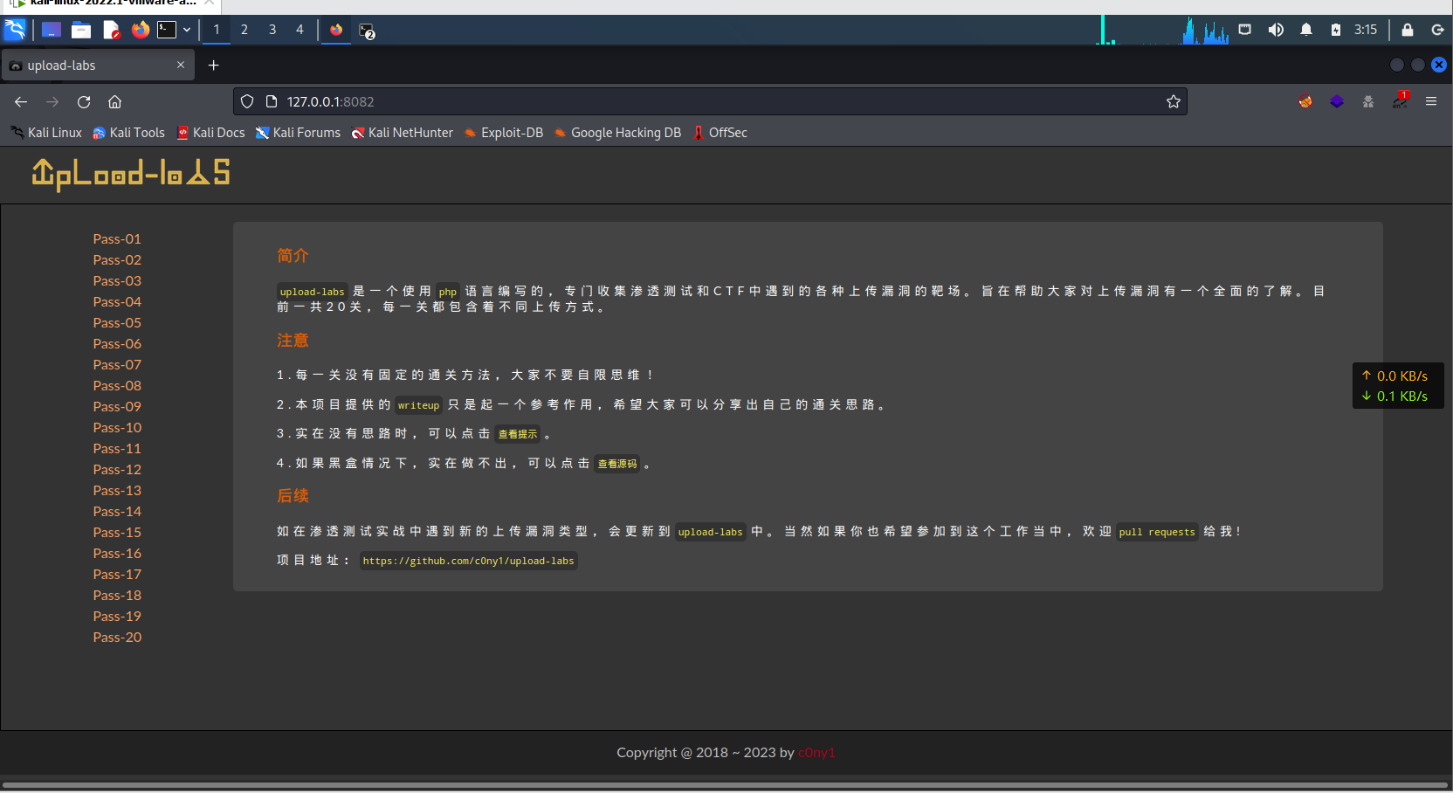Click the horizontal scrollbar at the bottom

[x=725, y=784]
